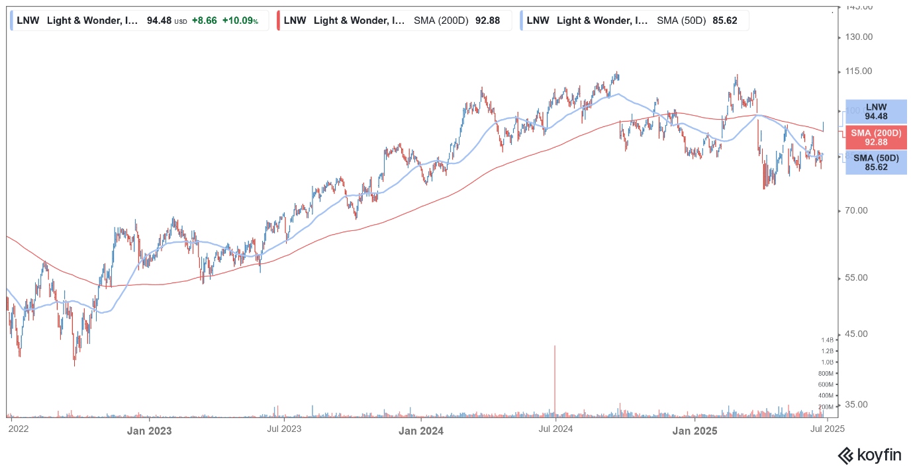Click the red line swatch in SMA 200D legend
The width and height of the screenshot is (913, 471).
click(x=279, y=21)
